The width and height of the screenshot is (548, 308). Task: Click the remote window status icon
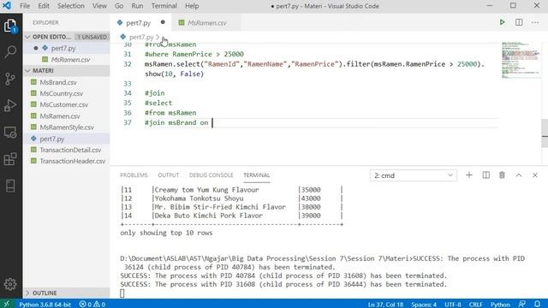(x=6, y=304)
